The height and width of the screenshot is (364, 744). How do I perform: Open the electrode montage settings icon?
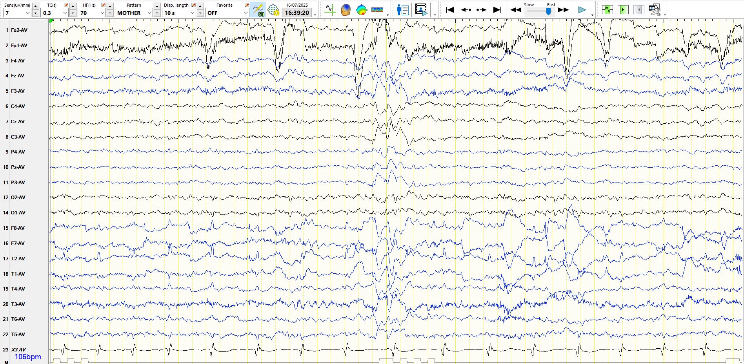click(273, 9)
